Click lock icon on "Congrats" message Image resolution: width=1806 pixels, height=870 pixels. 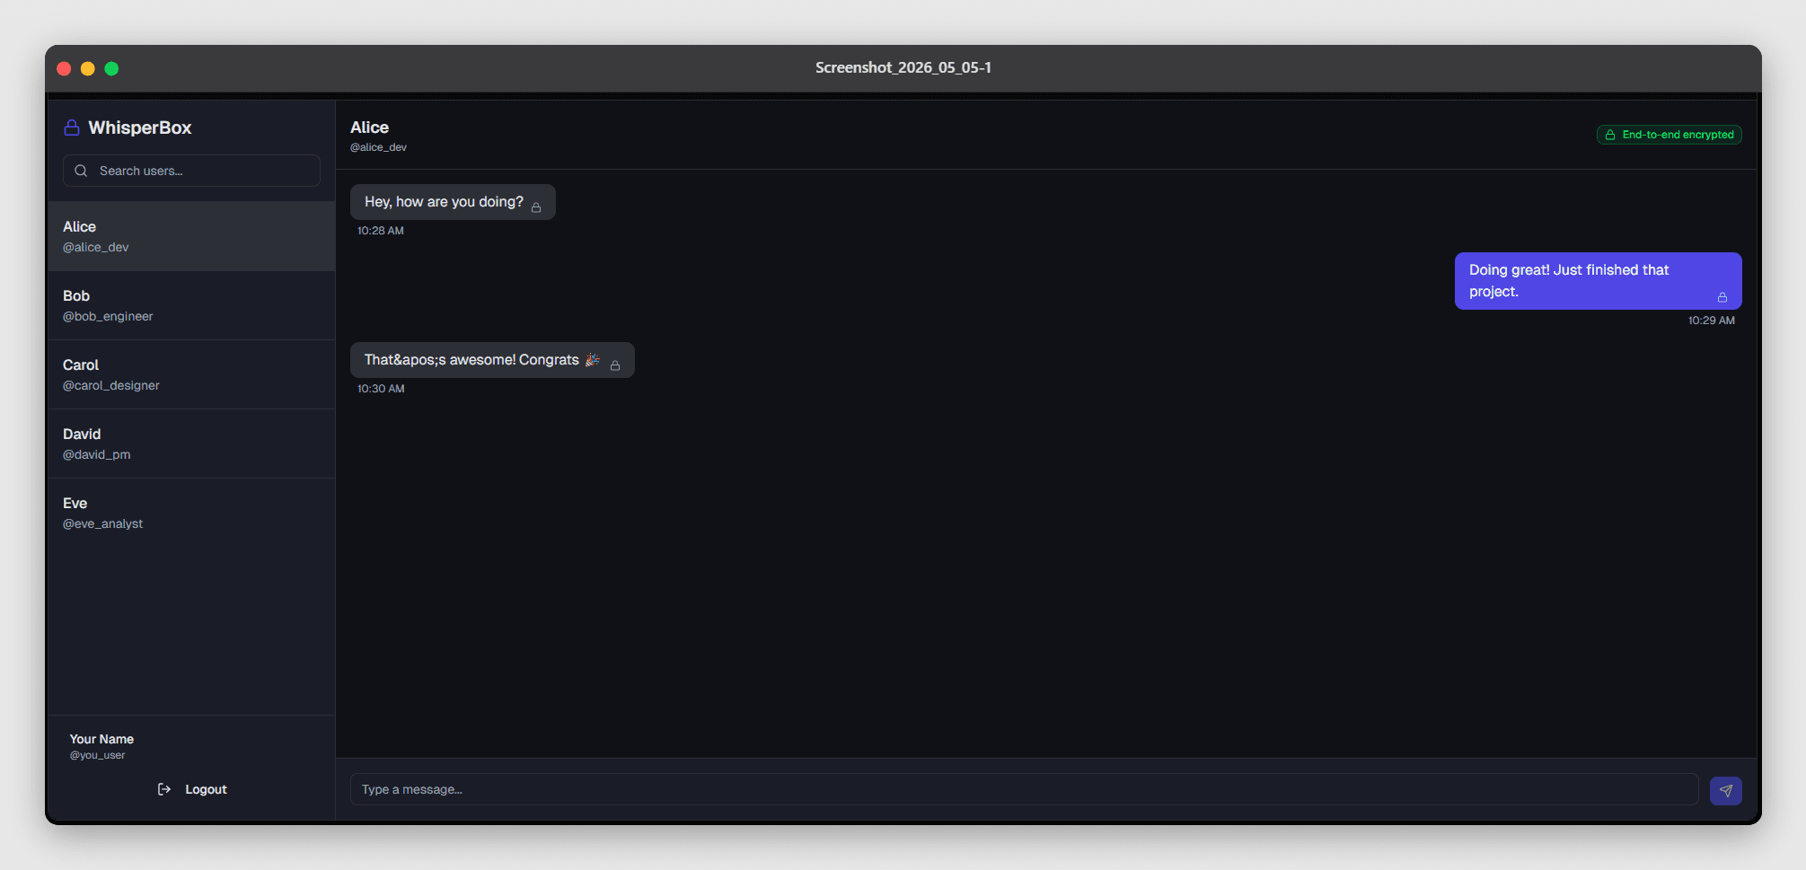[615, 365]
